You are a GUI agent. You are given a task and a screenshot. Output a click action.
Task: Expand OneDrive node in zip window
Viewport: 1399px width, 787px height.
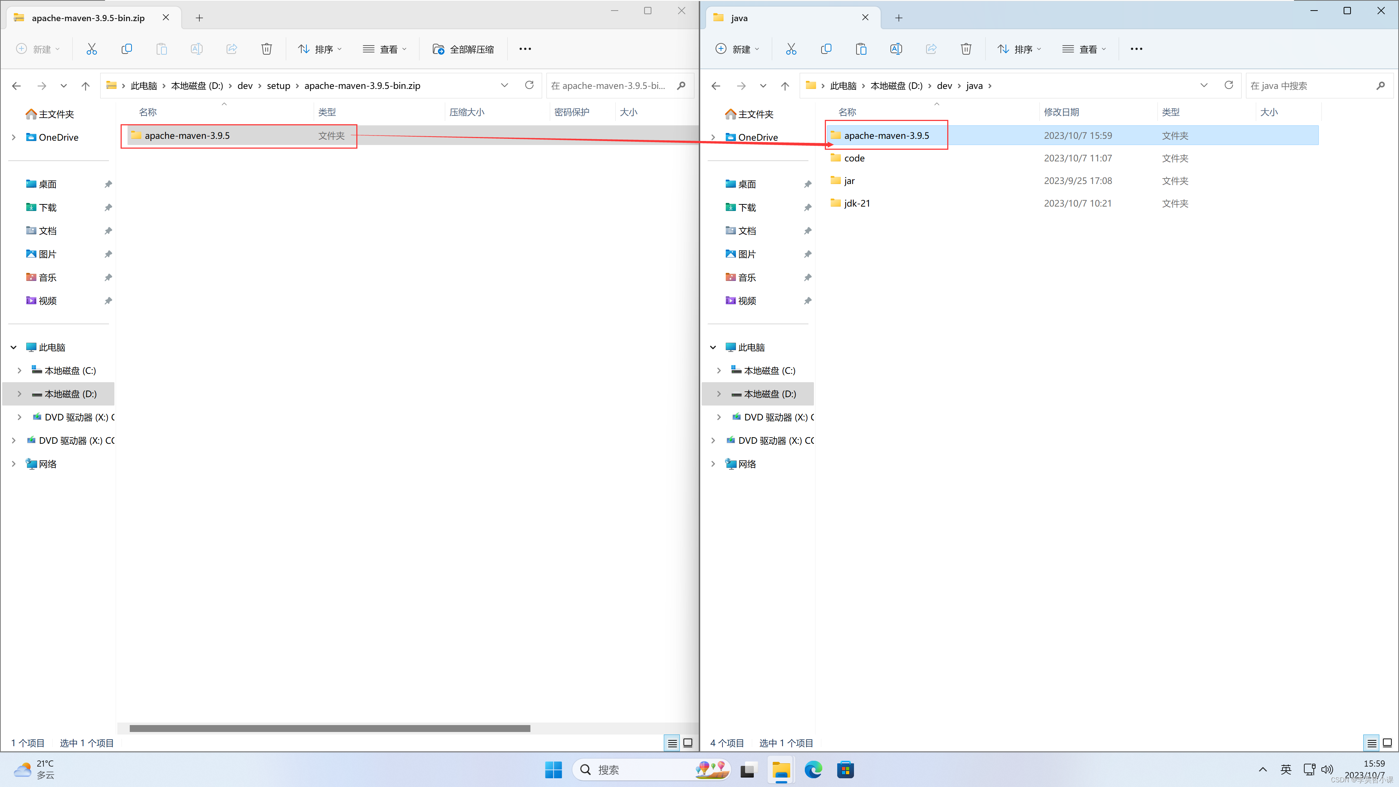pos(13,137)
